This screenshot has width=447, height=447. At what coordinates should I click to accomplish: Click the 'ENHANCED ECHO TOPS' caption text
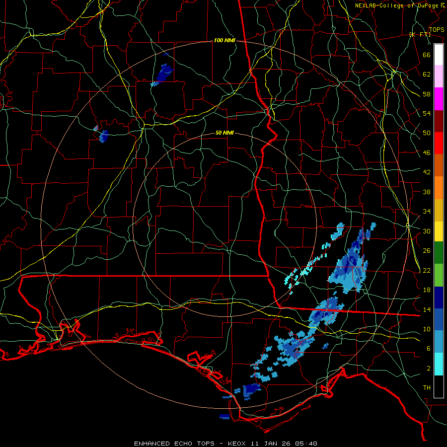174,444
